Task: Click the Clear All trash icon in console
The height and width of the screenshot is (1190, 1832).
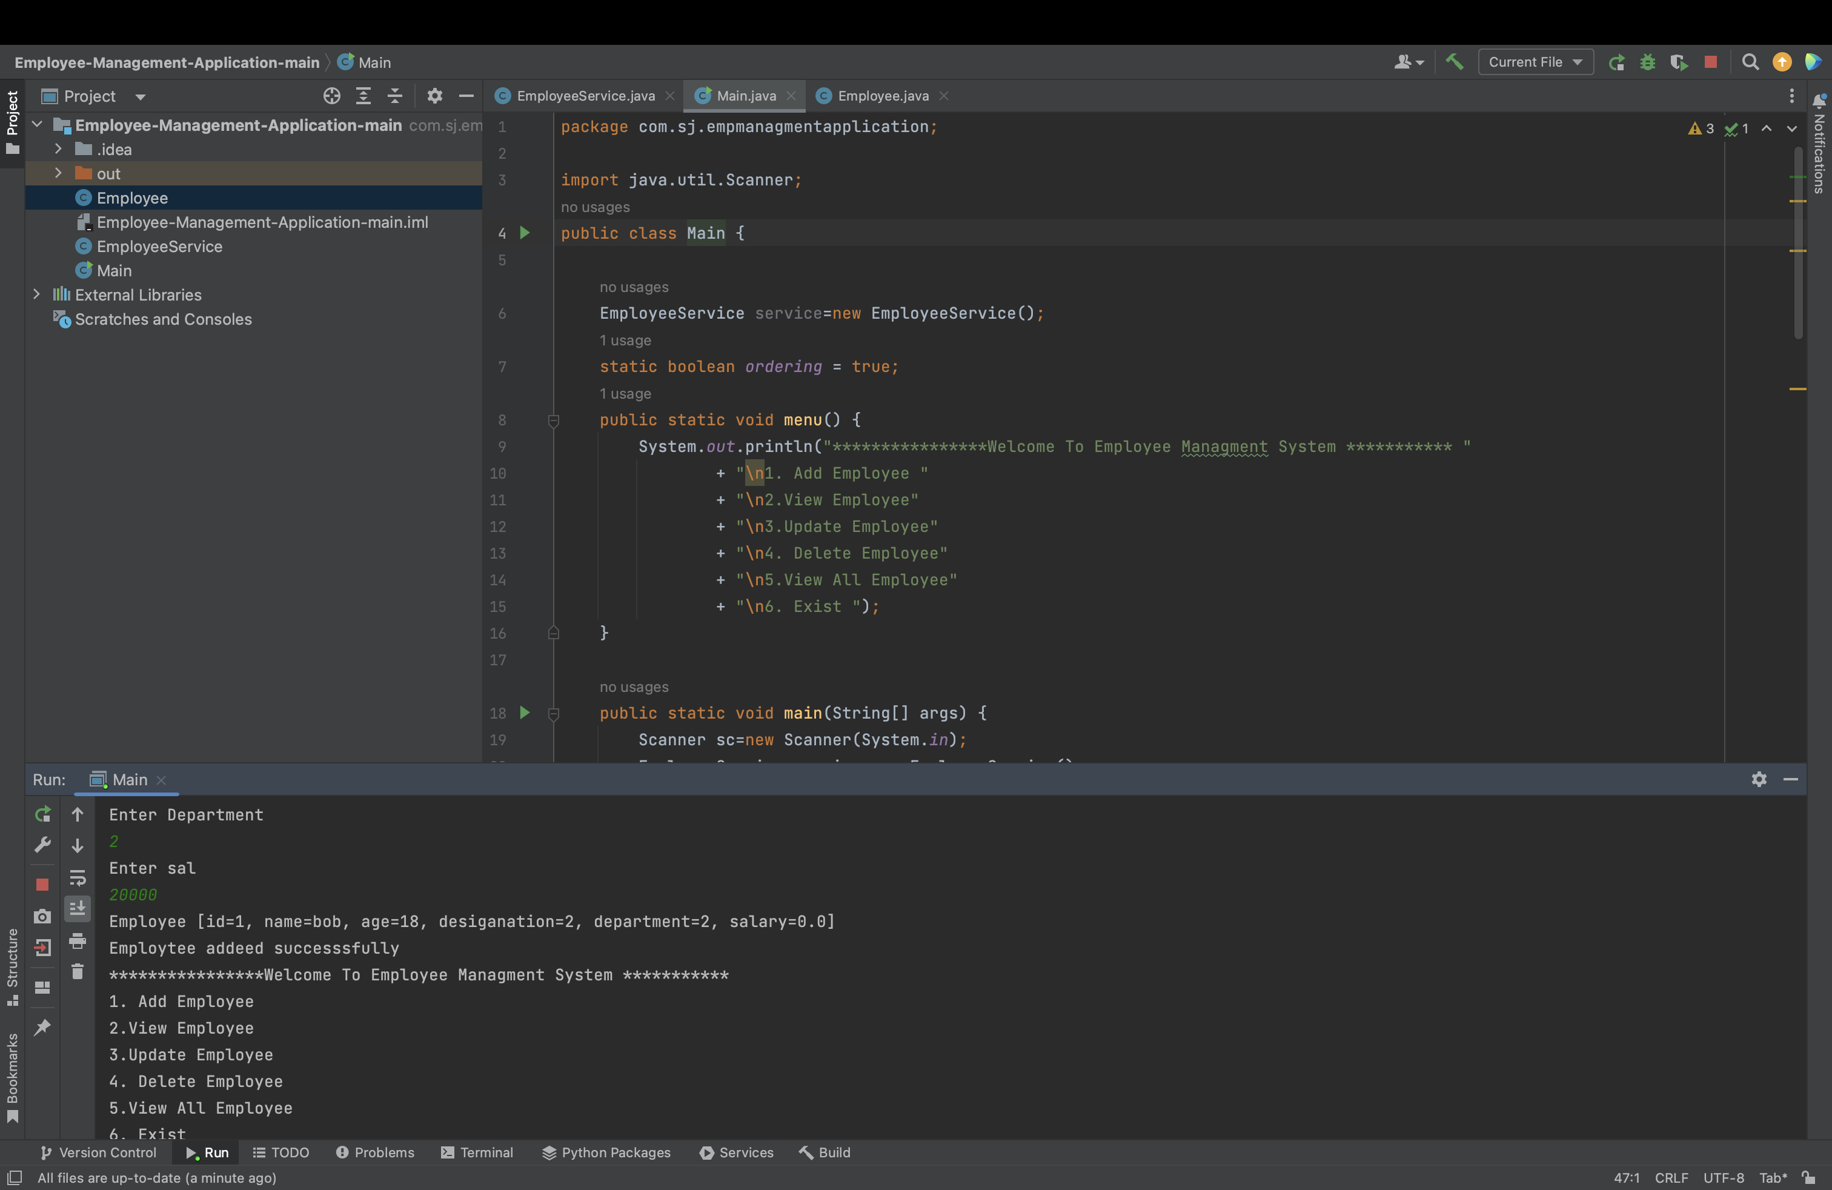Action: pos(77,971)
